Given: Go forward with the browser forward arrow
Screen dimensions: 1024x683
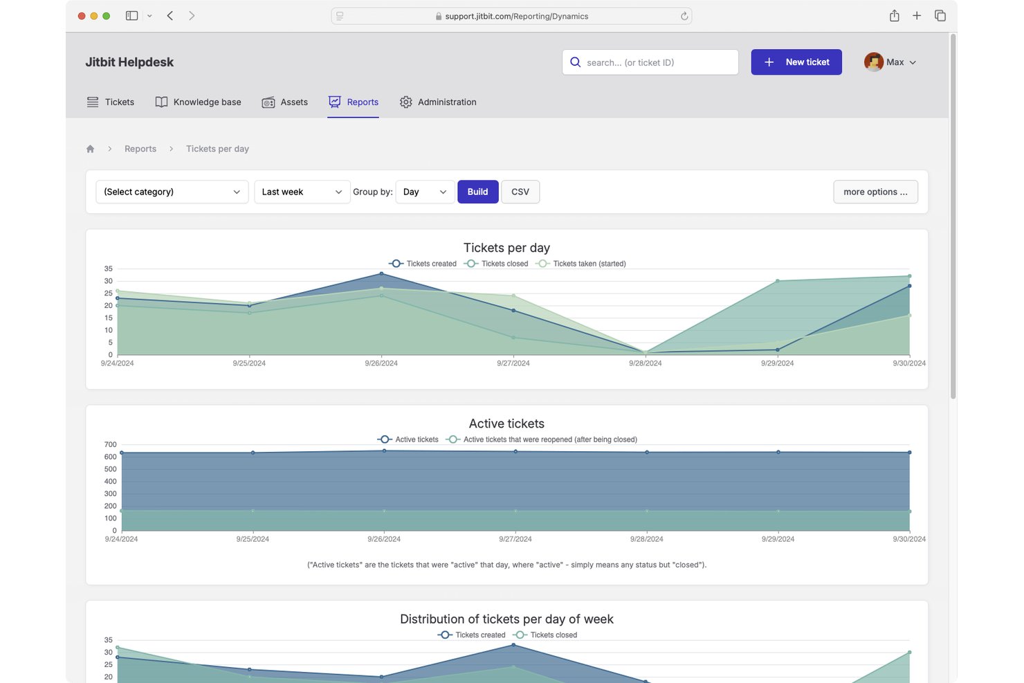Looking at the screenshot, I should coord(192,15).
